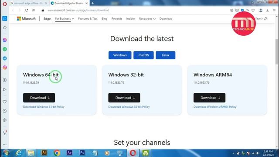Image resolution: width=279 pixels, height=157 pixels.
Task: Open WhatsApp in the Opera sidebar
Action: point(5,49)
